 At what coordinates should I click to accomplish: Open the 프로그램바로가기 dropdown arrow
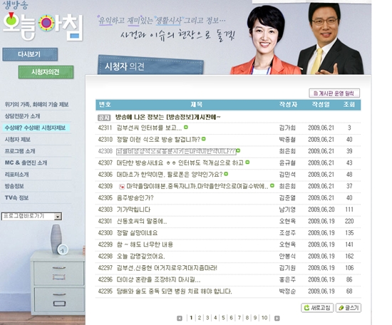click(58, 216)
